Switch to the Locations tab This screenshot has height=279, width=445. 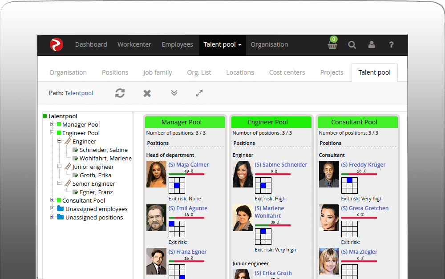pos(240,72)
